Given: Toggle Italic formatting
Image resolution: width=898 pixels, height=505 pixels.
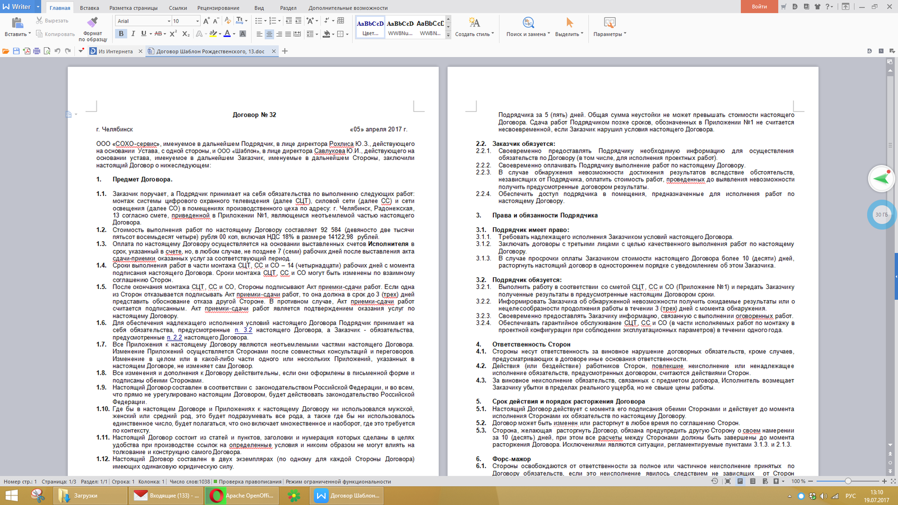Looking at the screenshot, I should tap(133, 34).
